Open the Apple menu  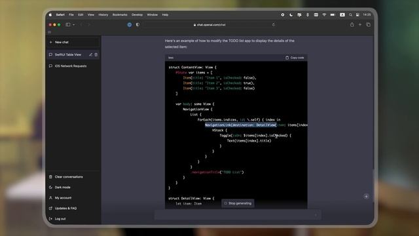tap(50, 14)
